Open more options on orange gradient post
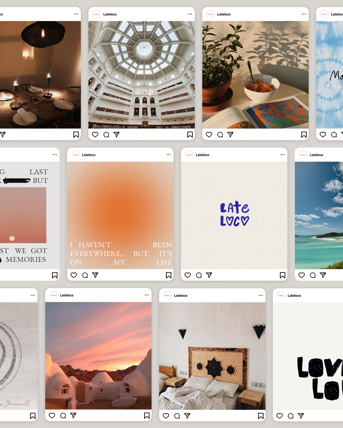 click(168, 154)
